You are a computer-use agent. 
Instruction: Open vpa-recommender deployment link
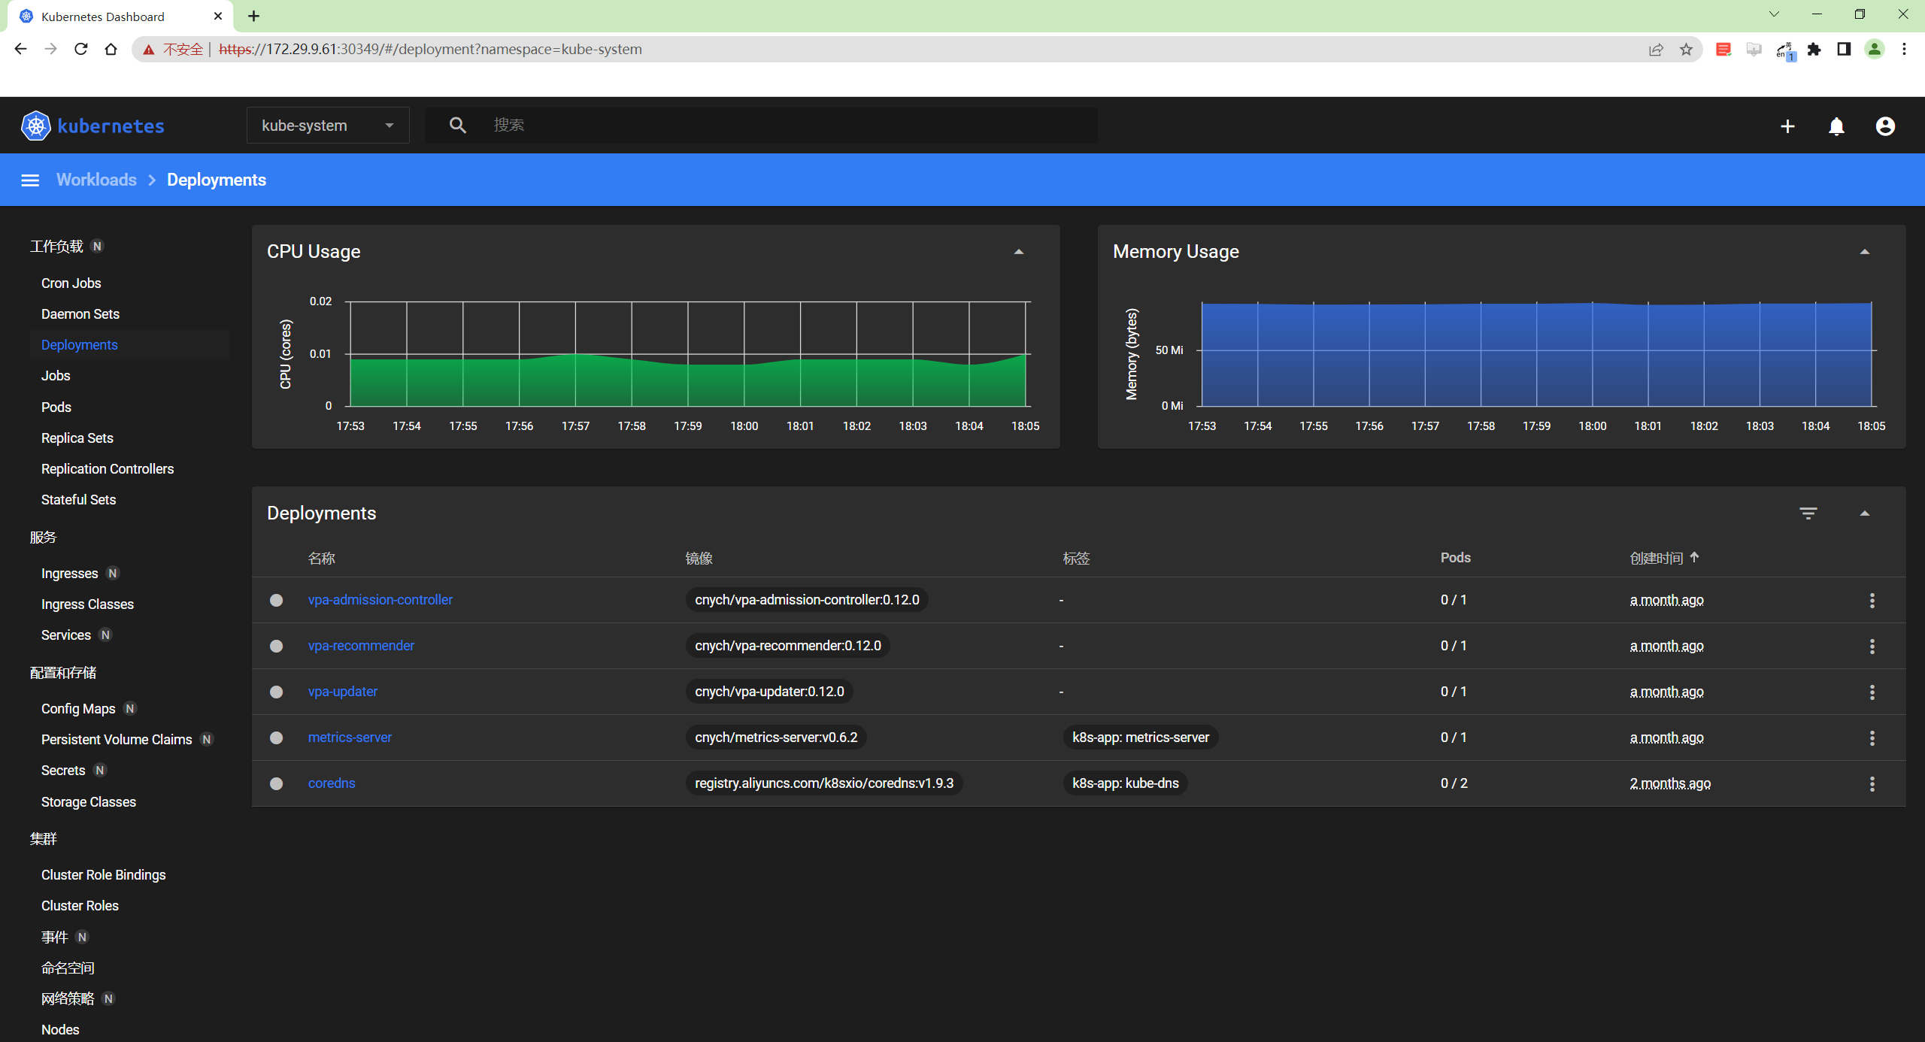click(x=361, y=646)
